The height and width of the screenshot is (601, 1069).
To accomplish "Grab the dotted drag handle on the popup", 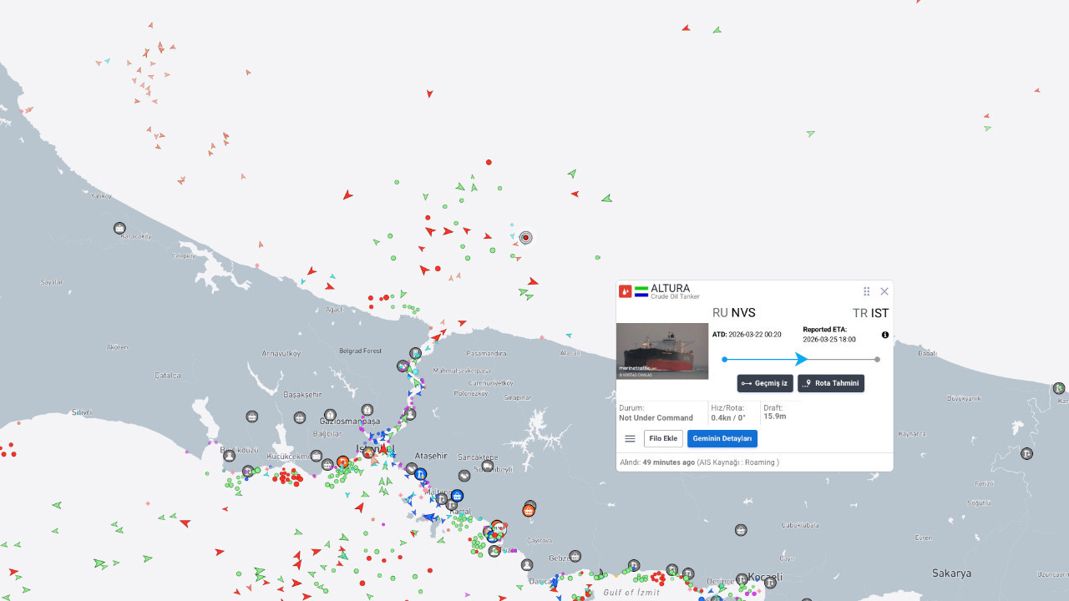I will click(x=867, y=291).
